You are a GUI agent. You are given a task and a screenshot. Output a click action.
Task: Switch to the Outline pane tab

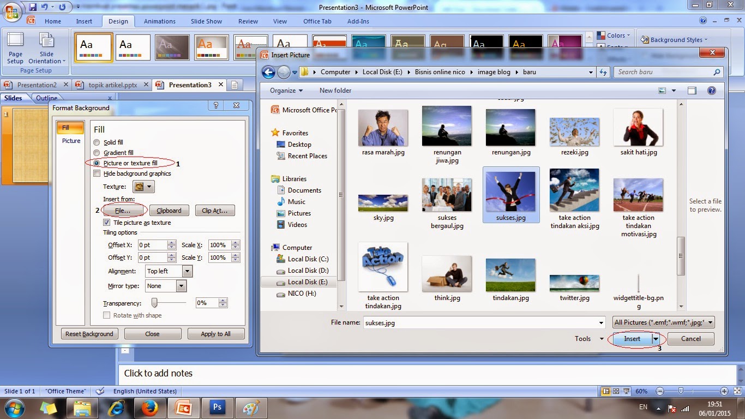point(47,98)
